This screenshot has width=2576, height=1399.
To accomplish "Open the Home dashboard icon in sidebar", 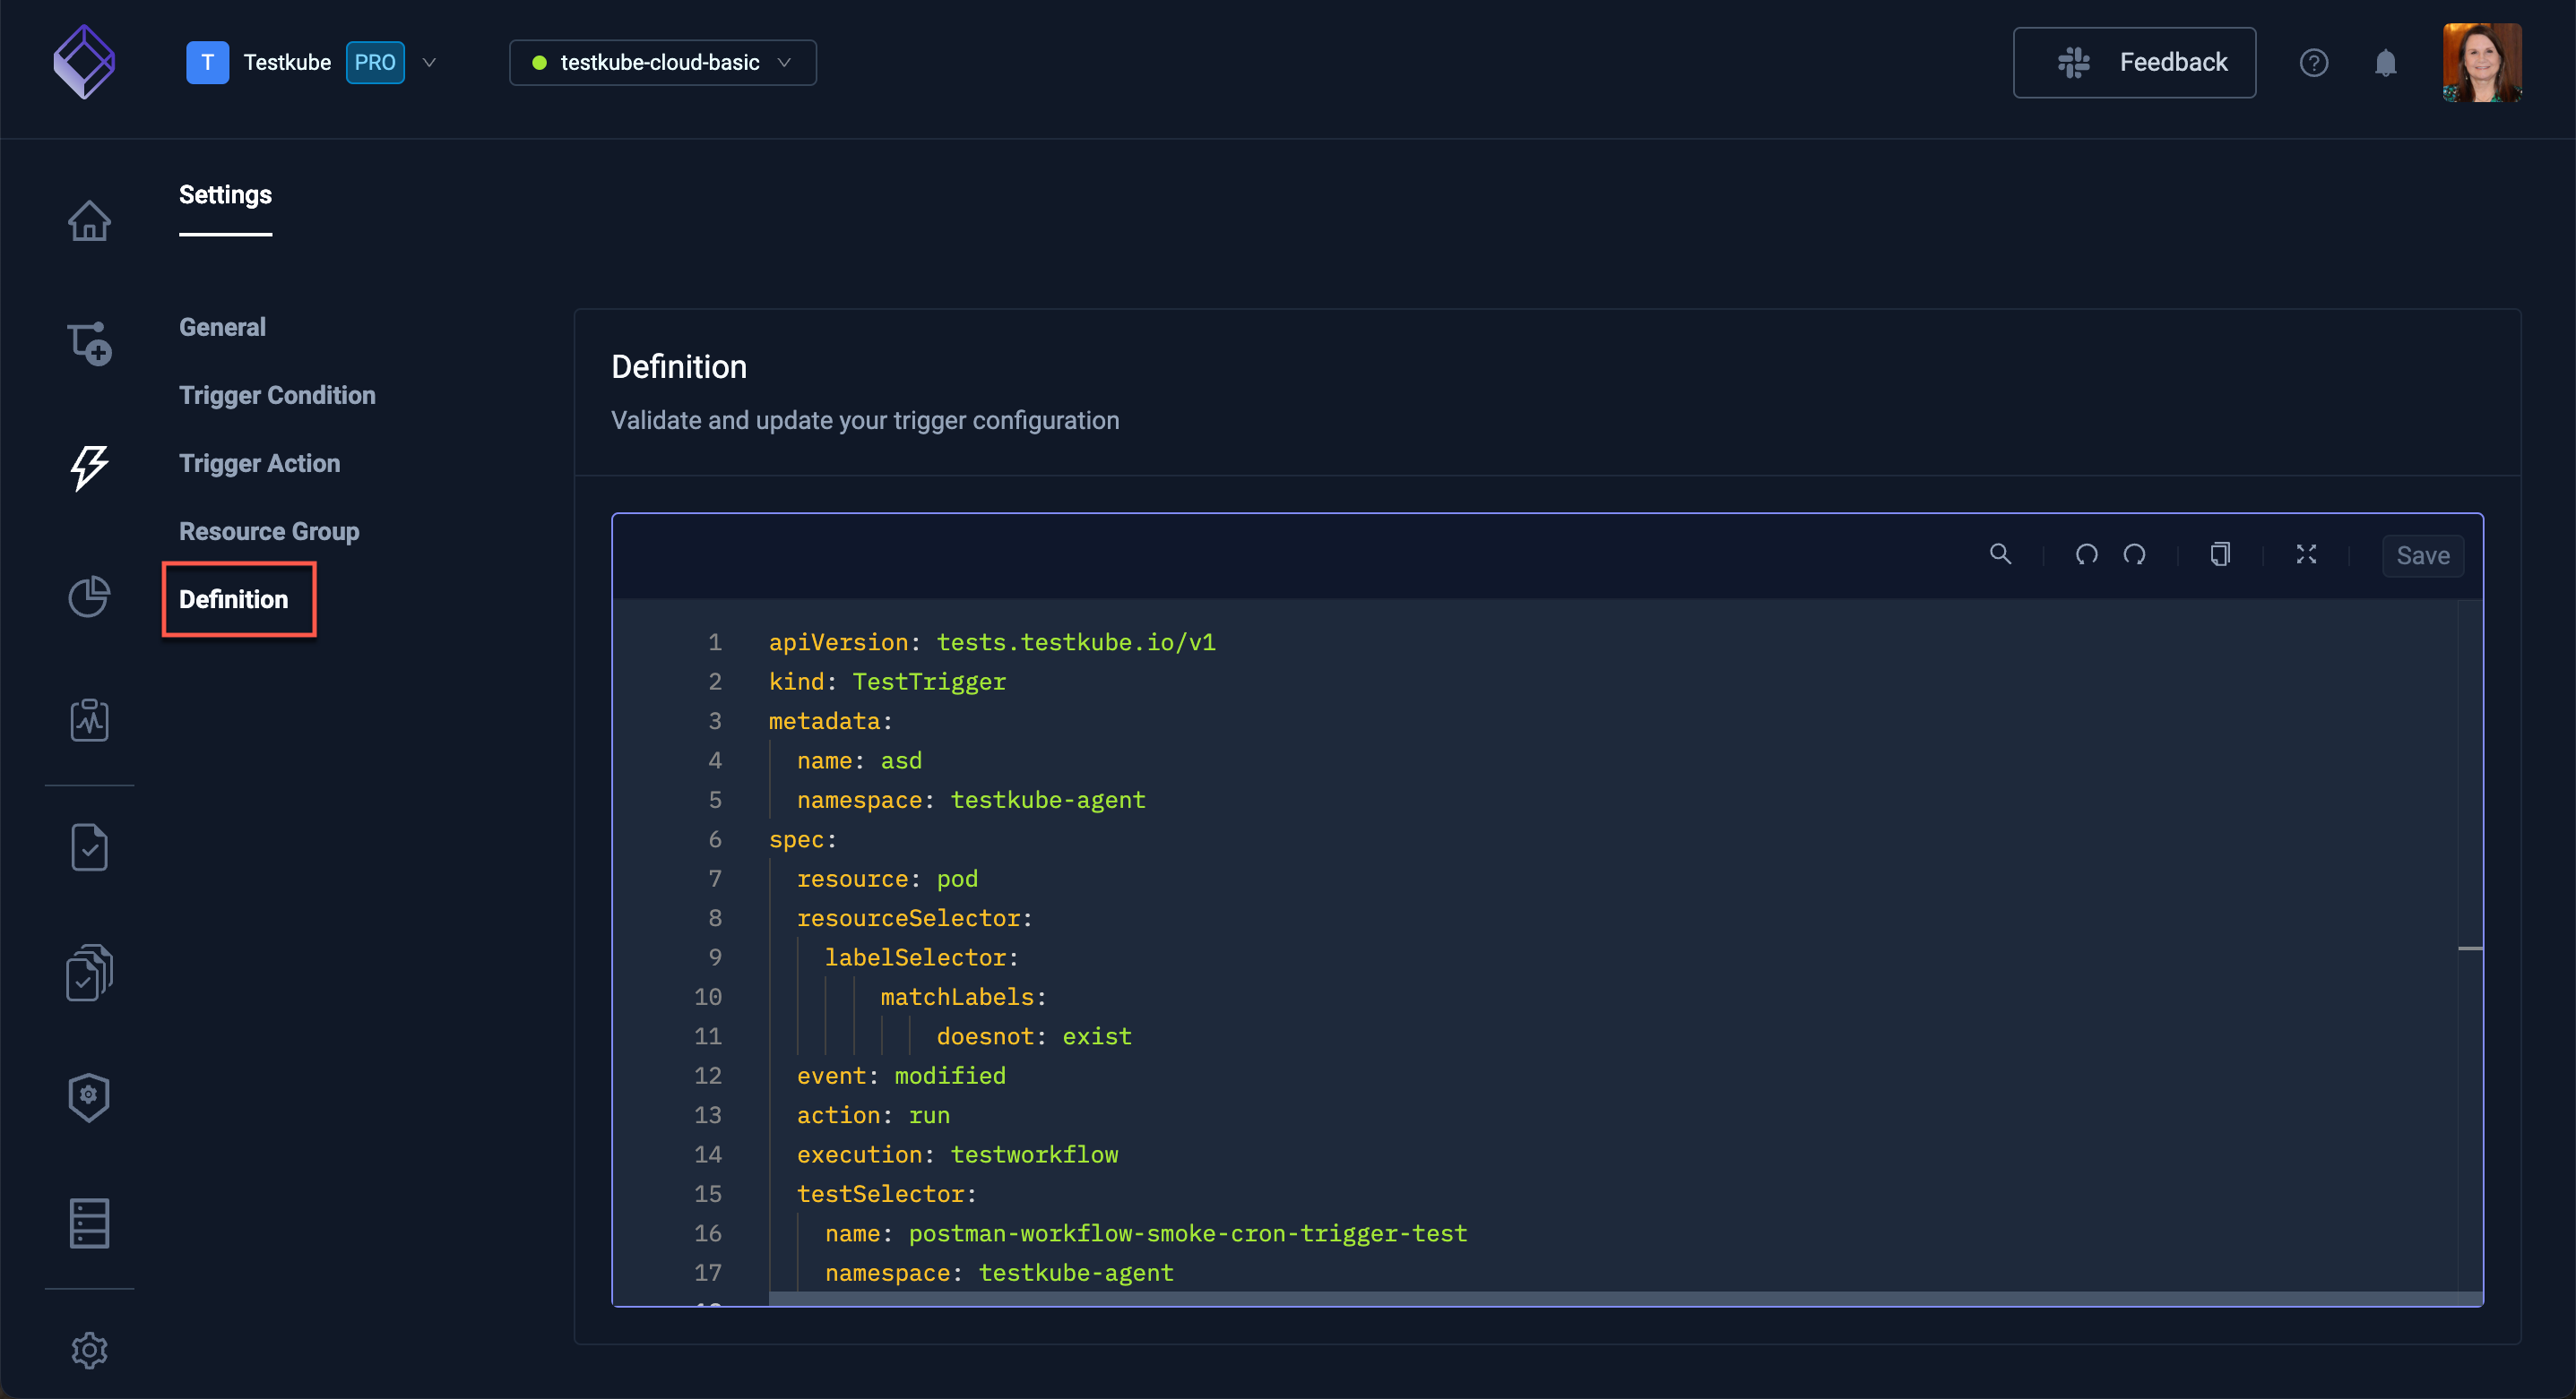I will point(89,221).
